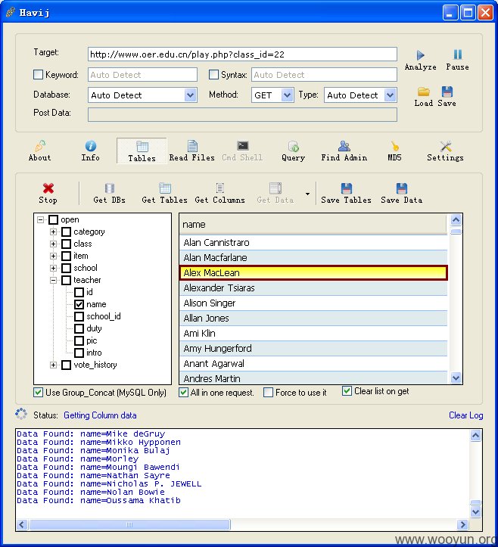Click the Syntax Auto Detect field
The image size is (498, 547).
coord(324,75)
